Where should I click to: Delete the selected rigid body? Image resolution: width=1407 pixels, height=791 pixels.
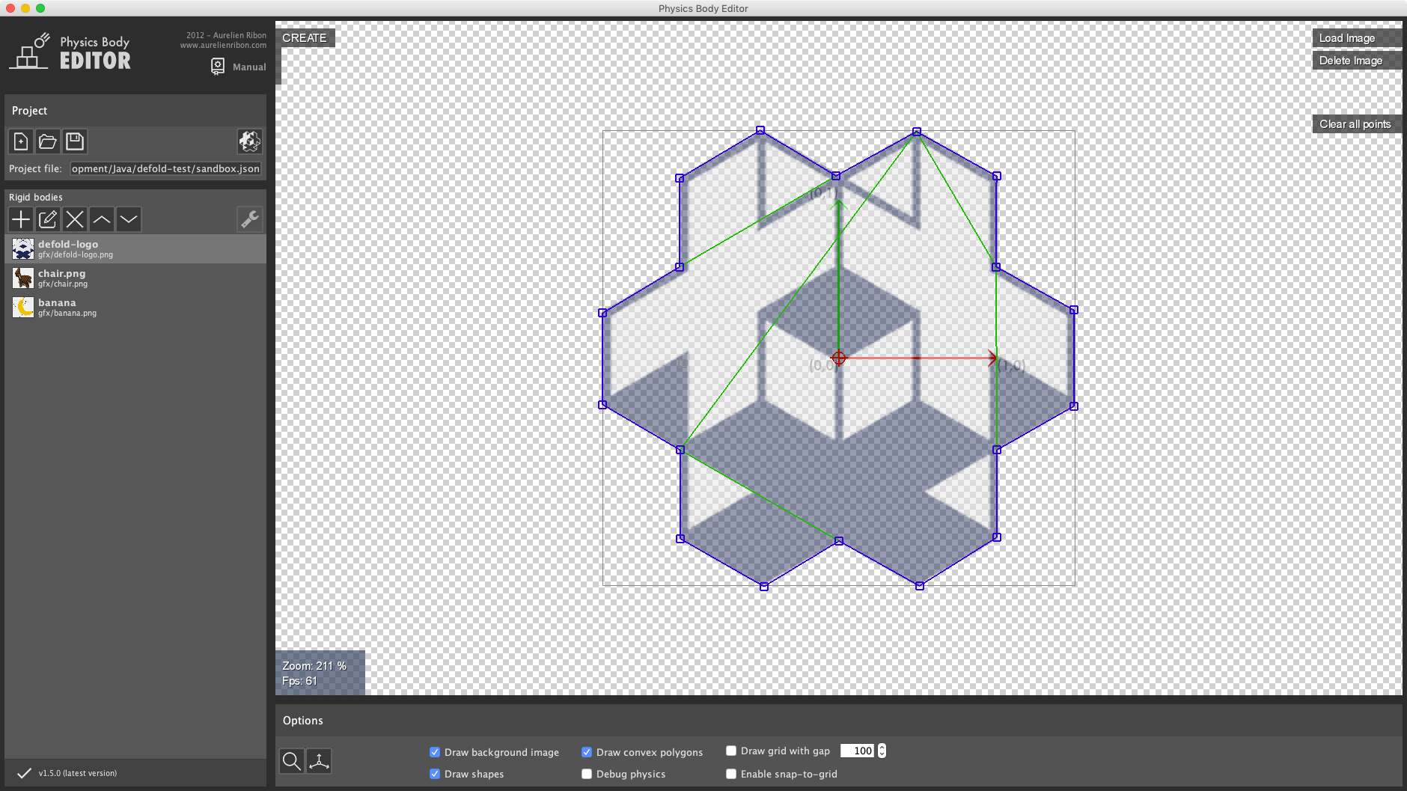75,219
